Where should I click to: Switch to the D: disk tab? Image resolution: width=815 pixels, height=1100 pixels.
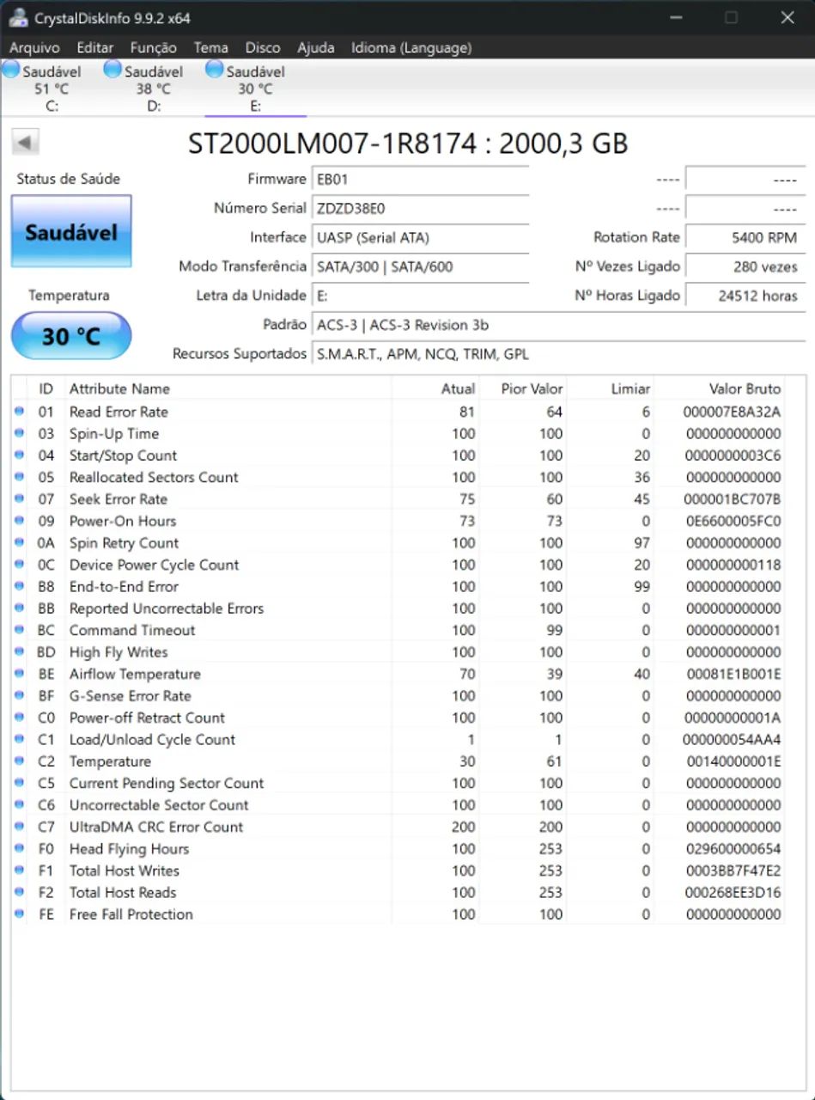click(153, 88)
